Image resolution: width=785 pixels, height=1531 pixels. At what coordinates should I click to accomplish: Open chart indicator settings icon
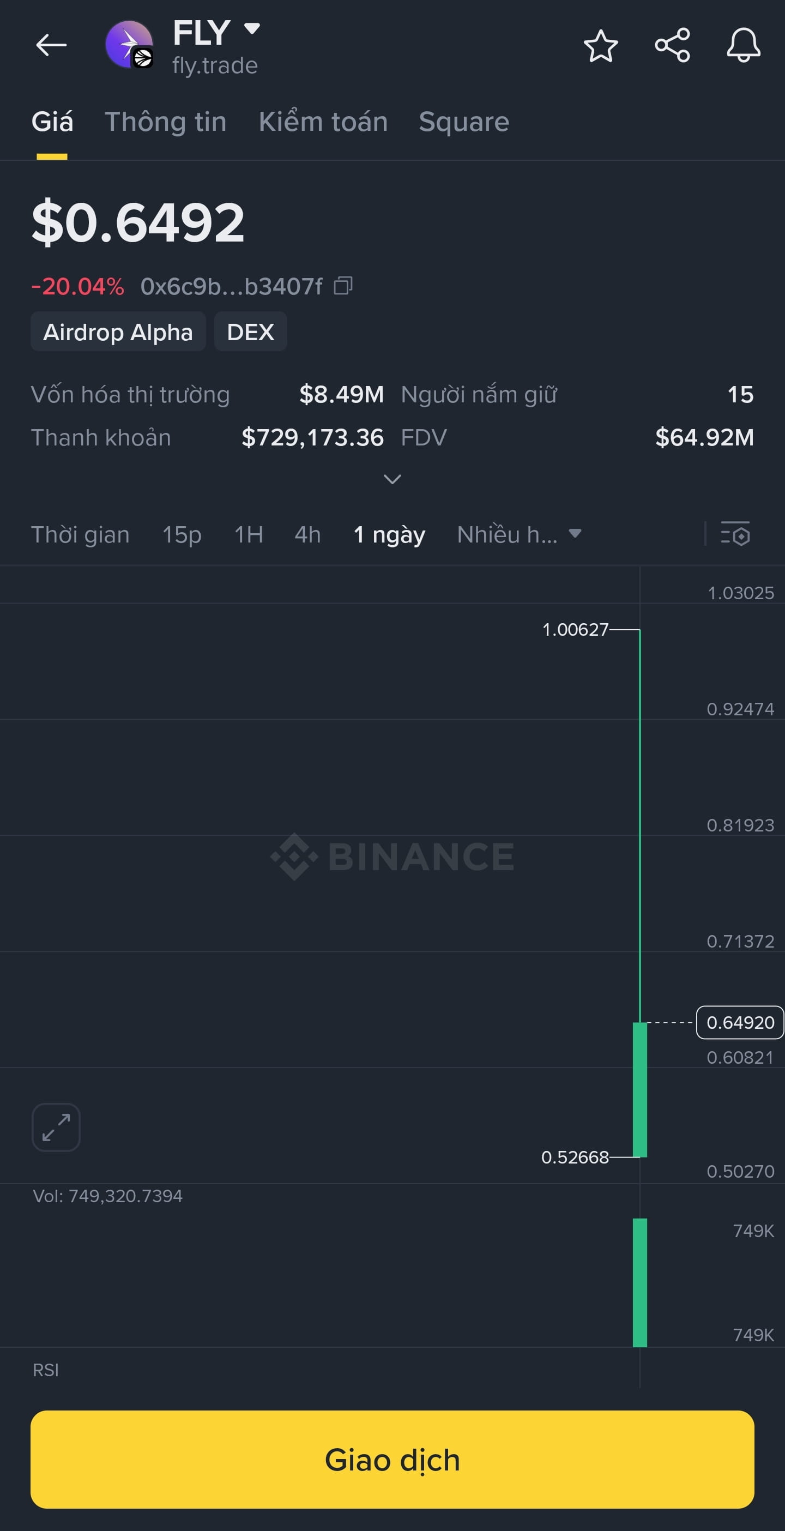pyautogui.click(x=735, y=533)
